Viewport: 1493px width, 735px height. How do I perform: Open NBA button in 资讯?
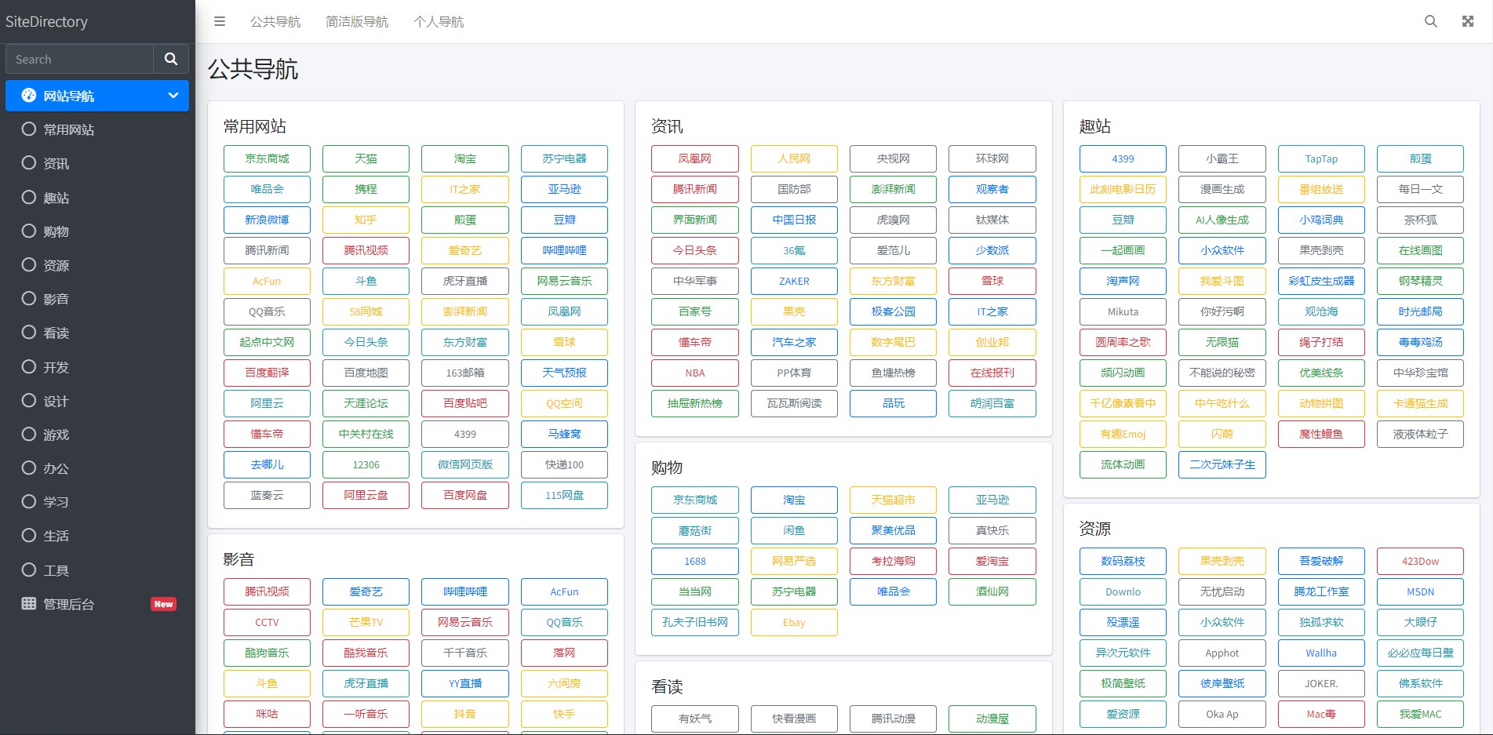tap(695, 373)
